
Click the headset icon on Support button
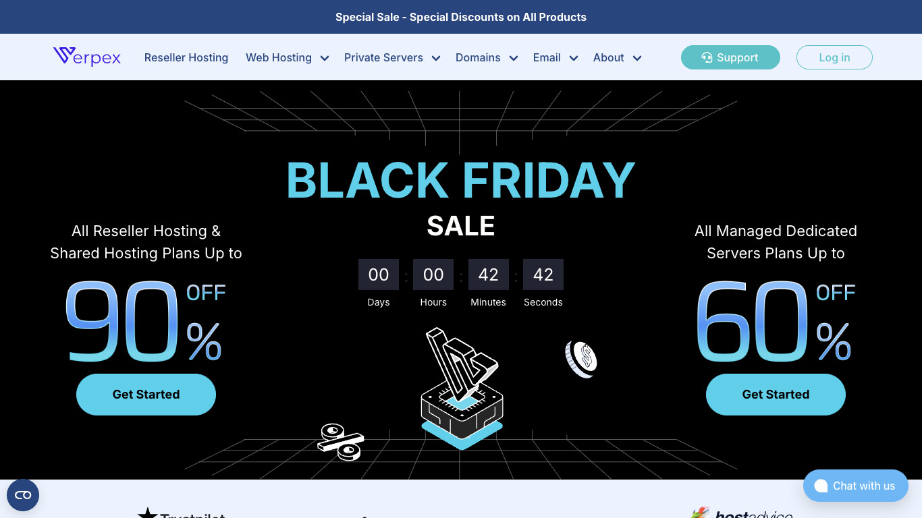click(x=707, y=57)
